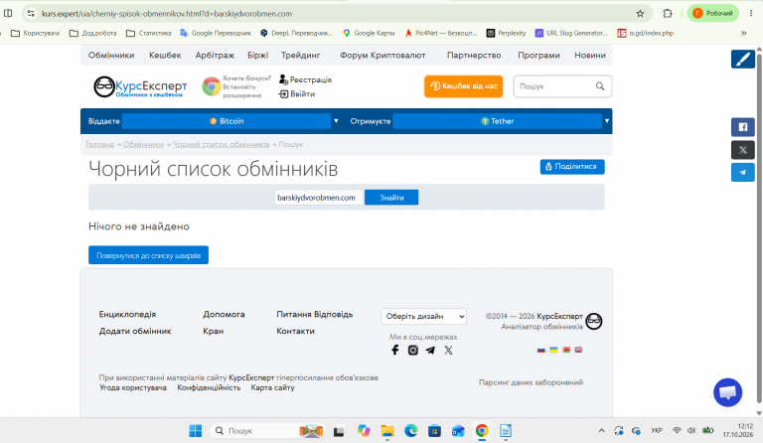Viewport: 763px width, 443px height.
Task: Switch to Belarusian language flag
Action: coord(566,350)
